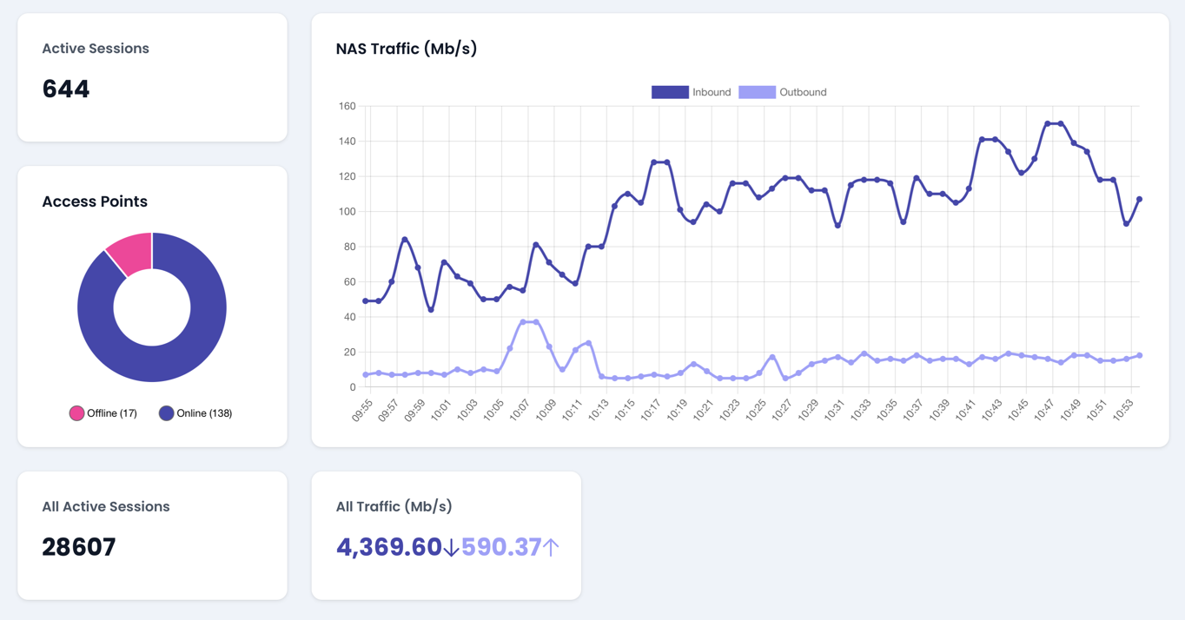1185x620 pixels.
Task: Click the Outbound peak point near 10:07
Action: click(x=523, y=322)
